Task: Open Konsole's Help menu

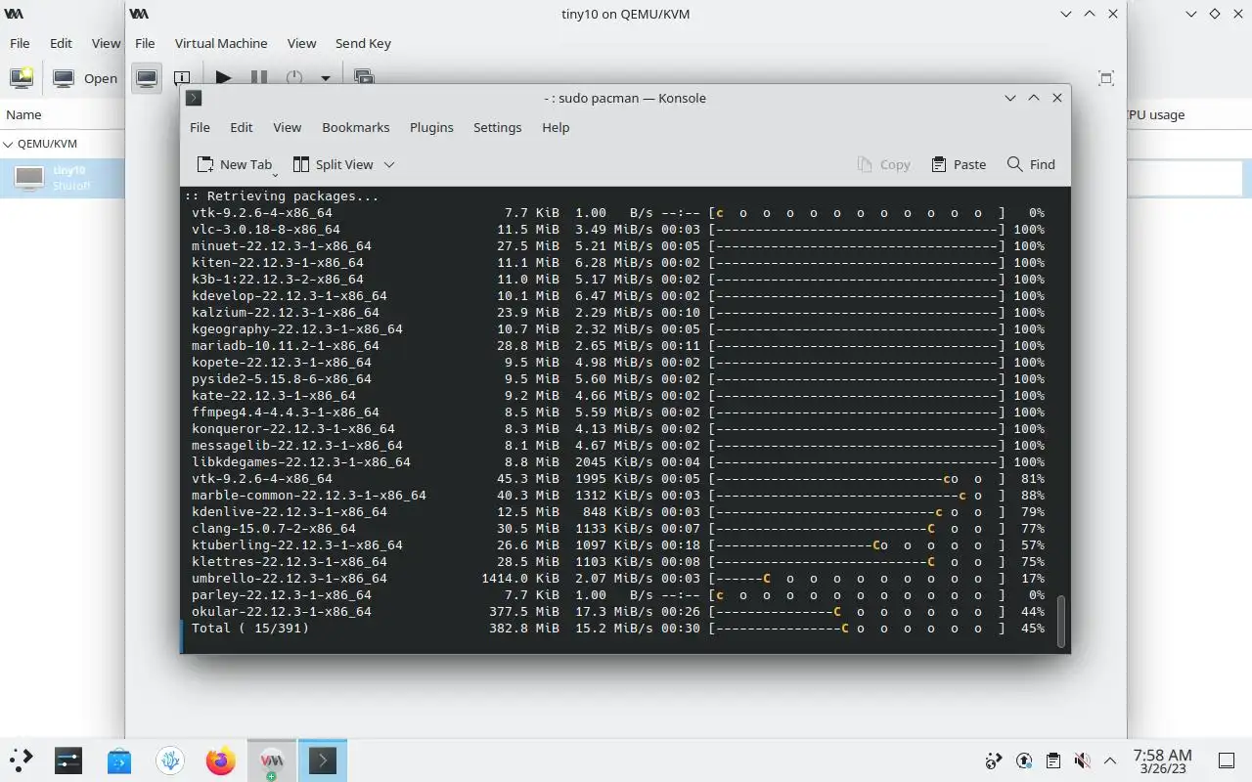Action: pyautogui.click(x=556, y=127)
